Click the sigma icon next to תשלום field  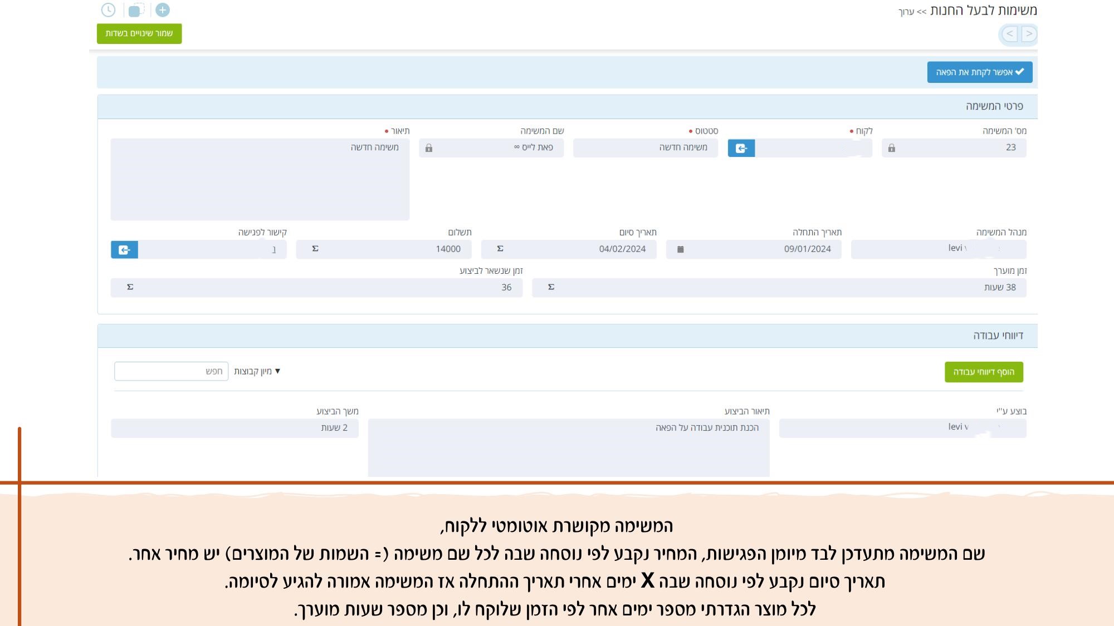(x=316, y=249)
